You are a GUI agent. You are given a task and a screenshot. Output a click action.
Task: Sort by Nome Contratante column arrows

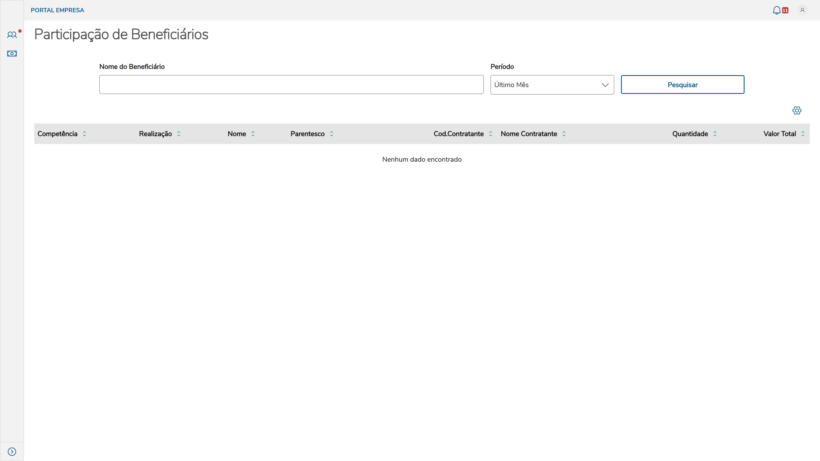pos(564,134)
